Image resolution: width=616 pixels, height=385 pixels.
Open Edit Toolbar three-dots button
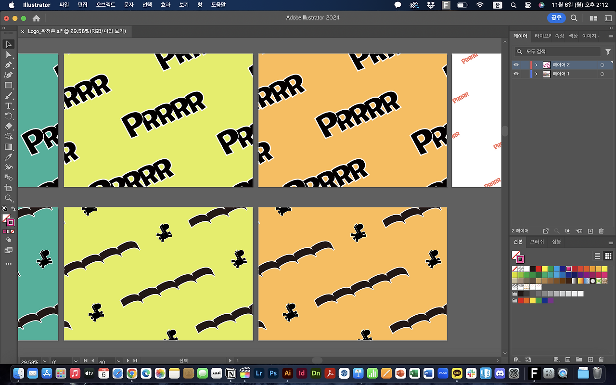(9, 264)
